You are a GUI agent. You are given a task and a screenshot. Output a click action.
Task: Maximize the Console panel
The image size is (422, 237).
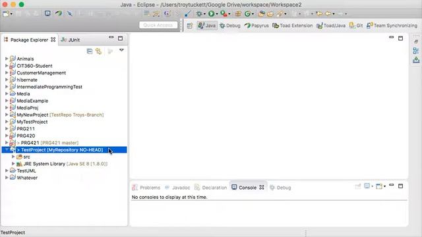[400, 186]
